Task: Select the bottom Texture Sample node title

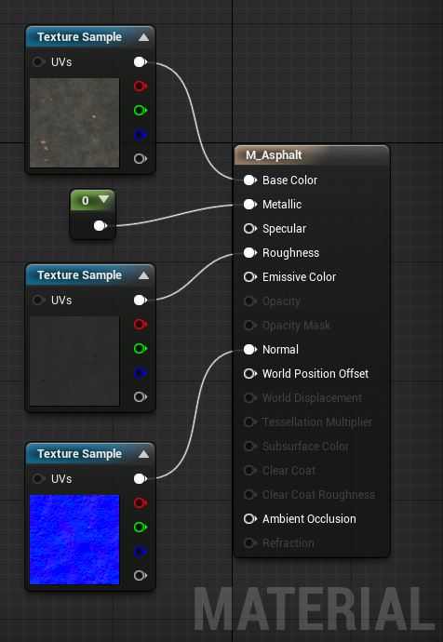Action: coord(79,454)
